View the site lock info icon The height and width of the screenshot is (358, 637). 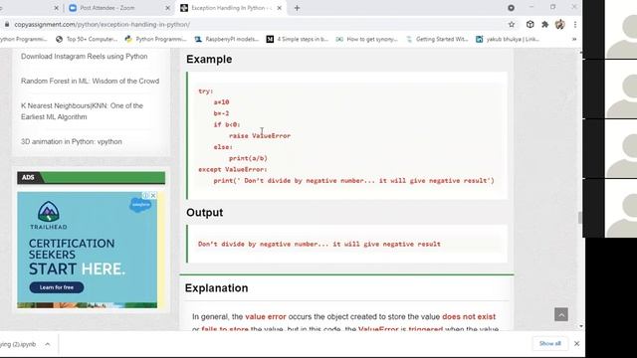pos(7,25)
